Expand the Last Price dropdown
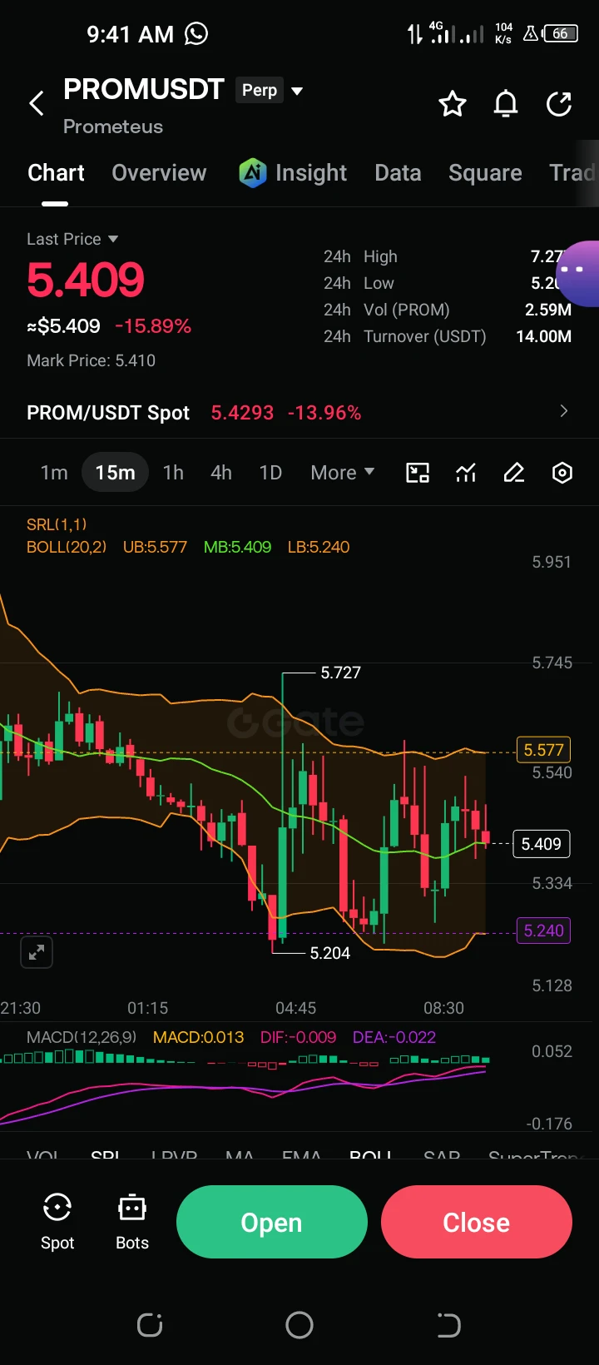This screenshot has height=1365, width=599. tap(113, 239)
